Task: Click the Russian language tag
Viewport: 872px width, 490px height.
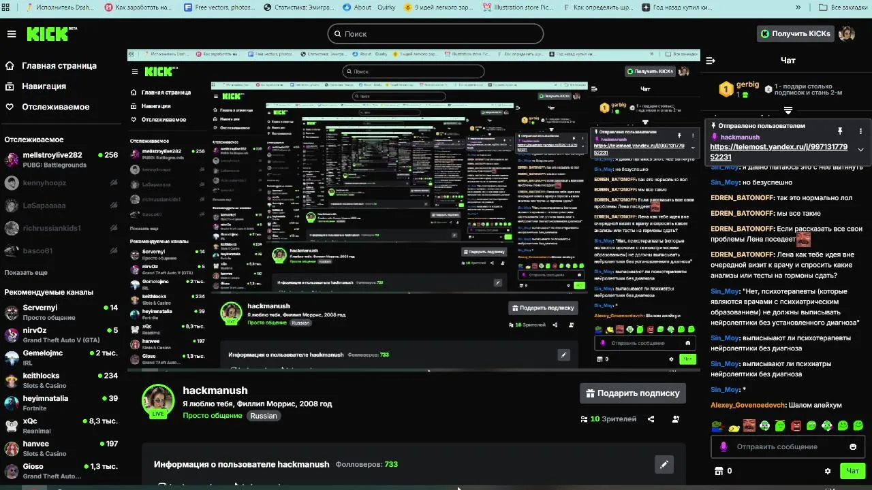Action: coord(264,416)
